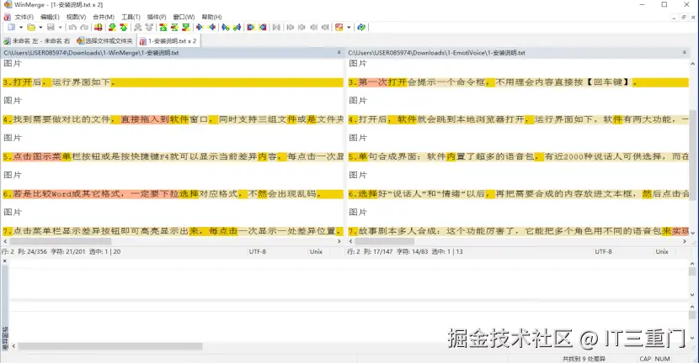The width and height of the screenshot is (699, 363).
Task: Open the 插件(P) menu
Action: pyautogui.click(x=157, y=17)
